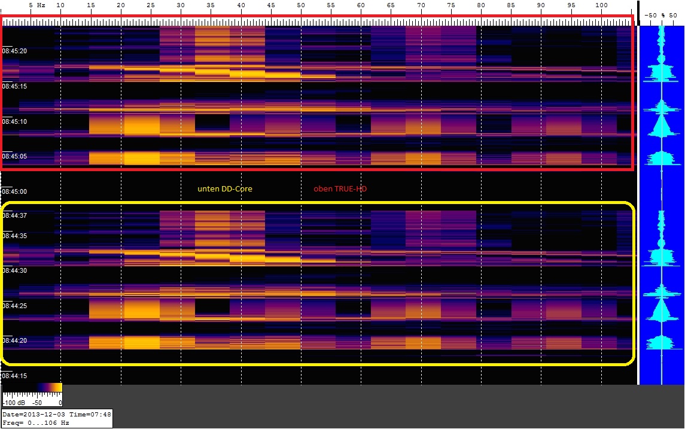
Task: Click the -100 dB label on color legend
Action: pyautogui.click(x=13, y=403)
